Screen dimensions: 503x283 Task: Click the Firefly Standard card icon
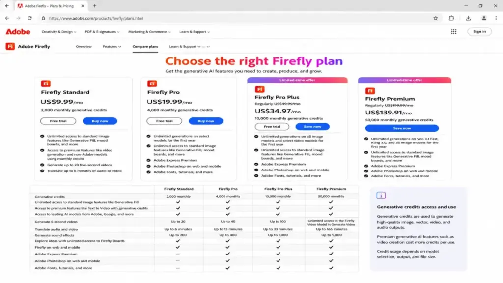pyautogui.click(x=46, y=84)
